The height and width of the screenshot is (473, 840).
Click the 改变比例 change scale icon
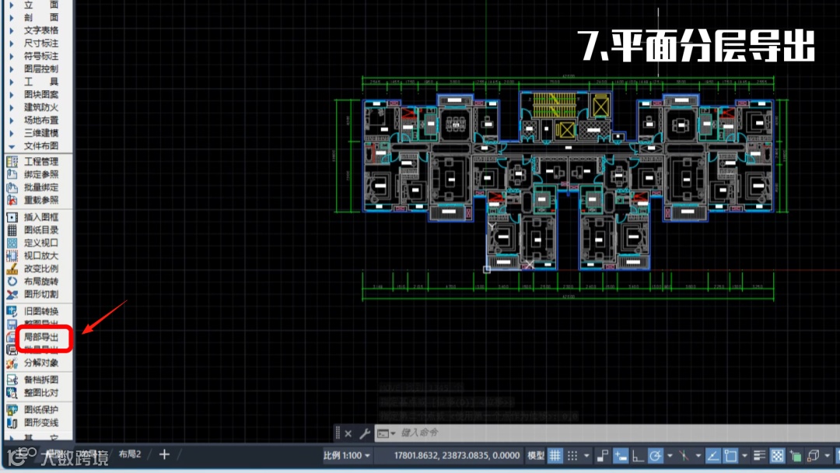click(x=12, y=268)
